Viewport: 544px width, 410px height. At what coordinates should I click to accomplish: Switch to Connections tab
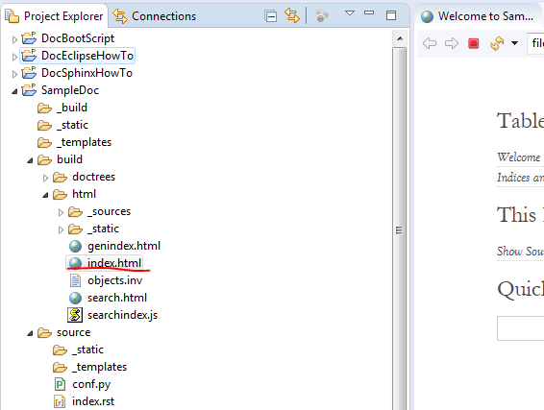click(155, 16)
